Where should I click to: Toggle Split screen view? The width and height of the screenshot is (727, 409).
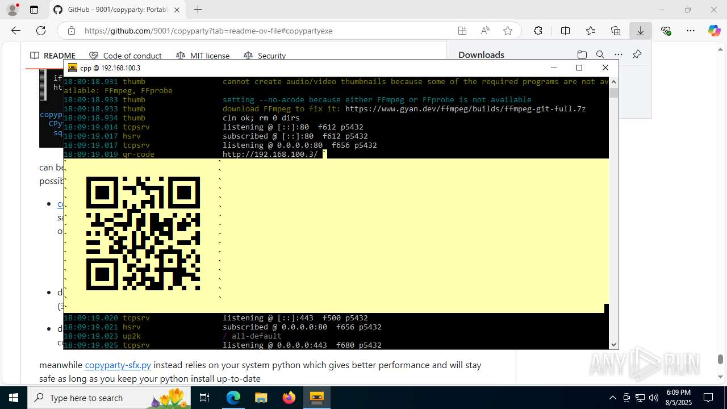click(x=565, y=31)
